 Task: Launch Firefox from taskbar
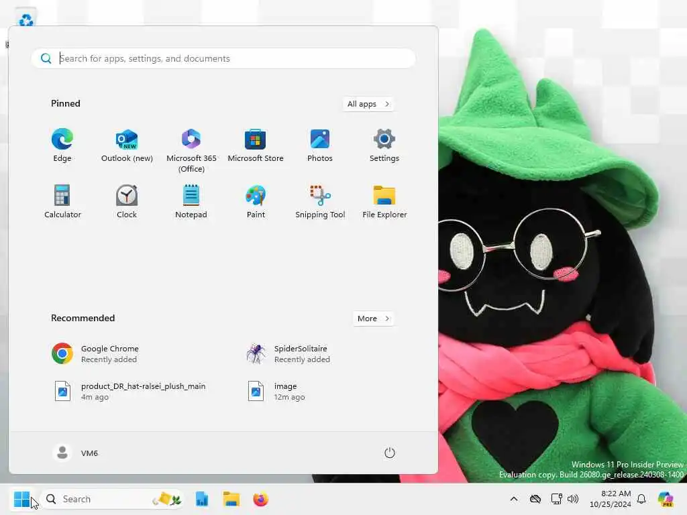[x=260, y=499]
